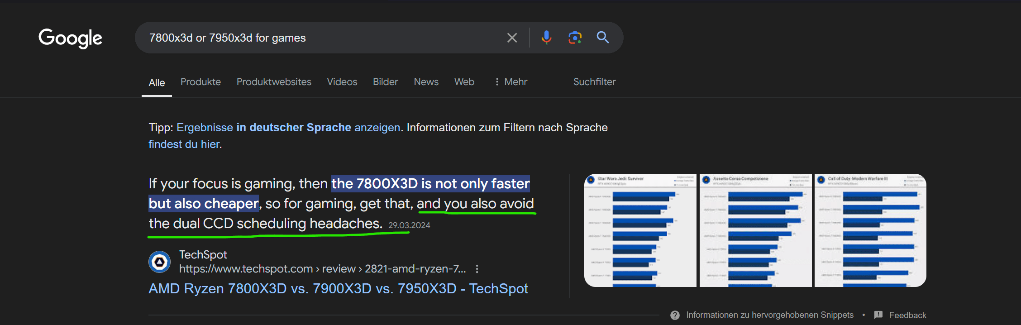
Task: Click the TechSpot site name
Action: [203, 255]
